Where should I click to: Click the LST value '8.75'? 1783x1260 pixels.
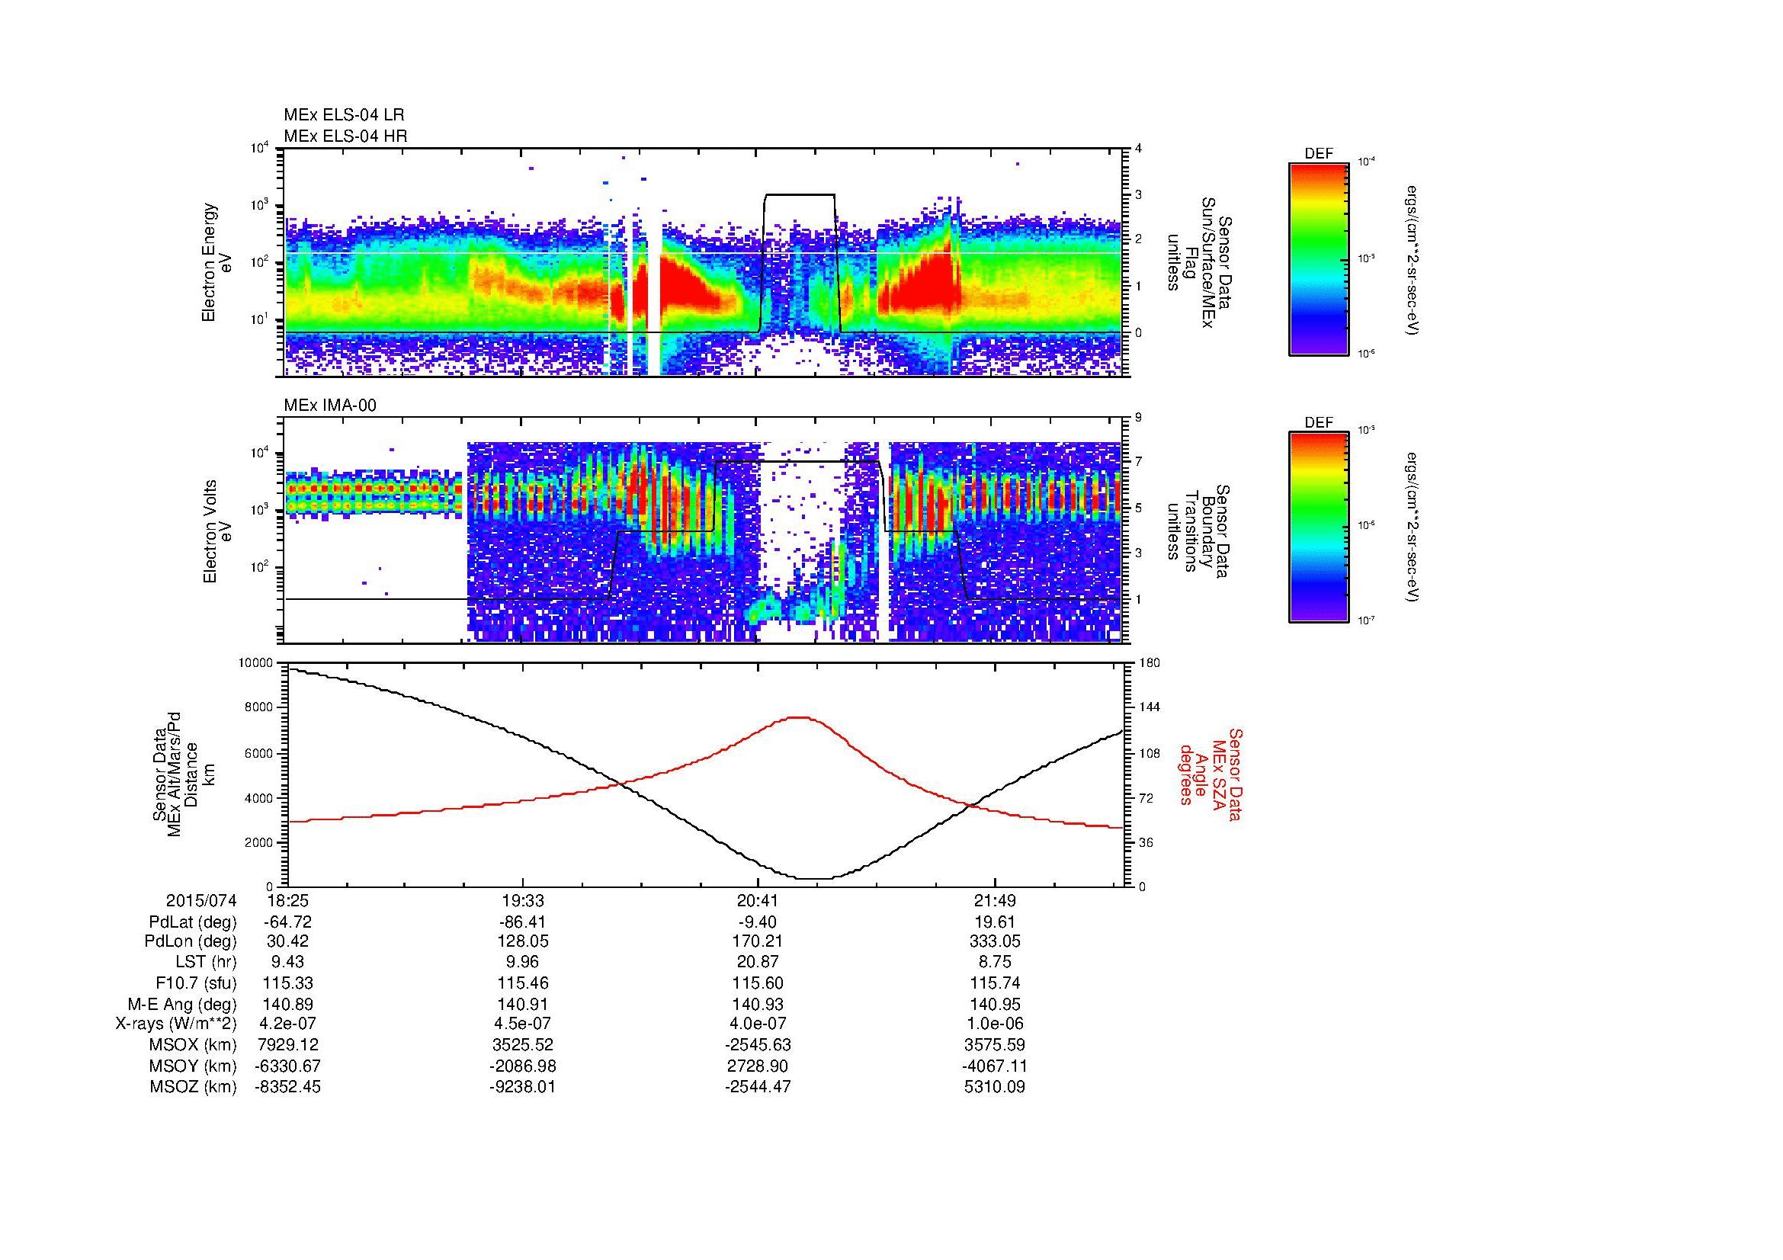[x=995, y=963]
